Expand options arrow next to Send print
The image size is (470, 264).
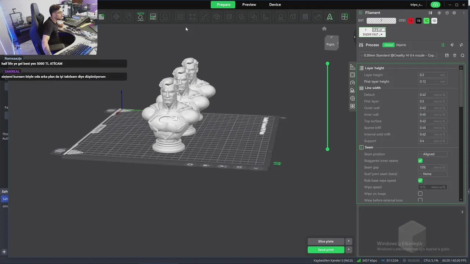(348, 250)
